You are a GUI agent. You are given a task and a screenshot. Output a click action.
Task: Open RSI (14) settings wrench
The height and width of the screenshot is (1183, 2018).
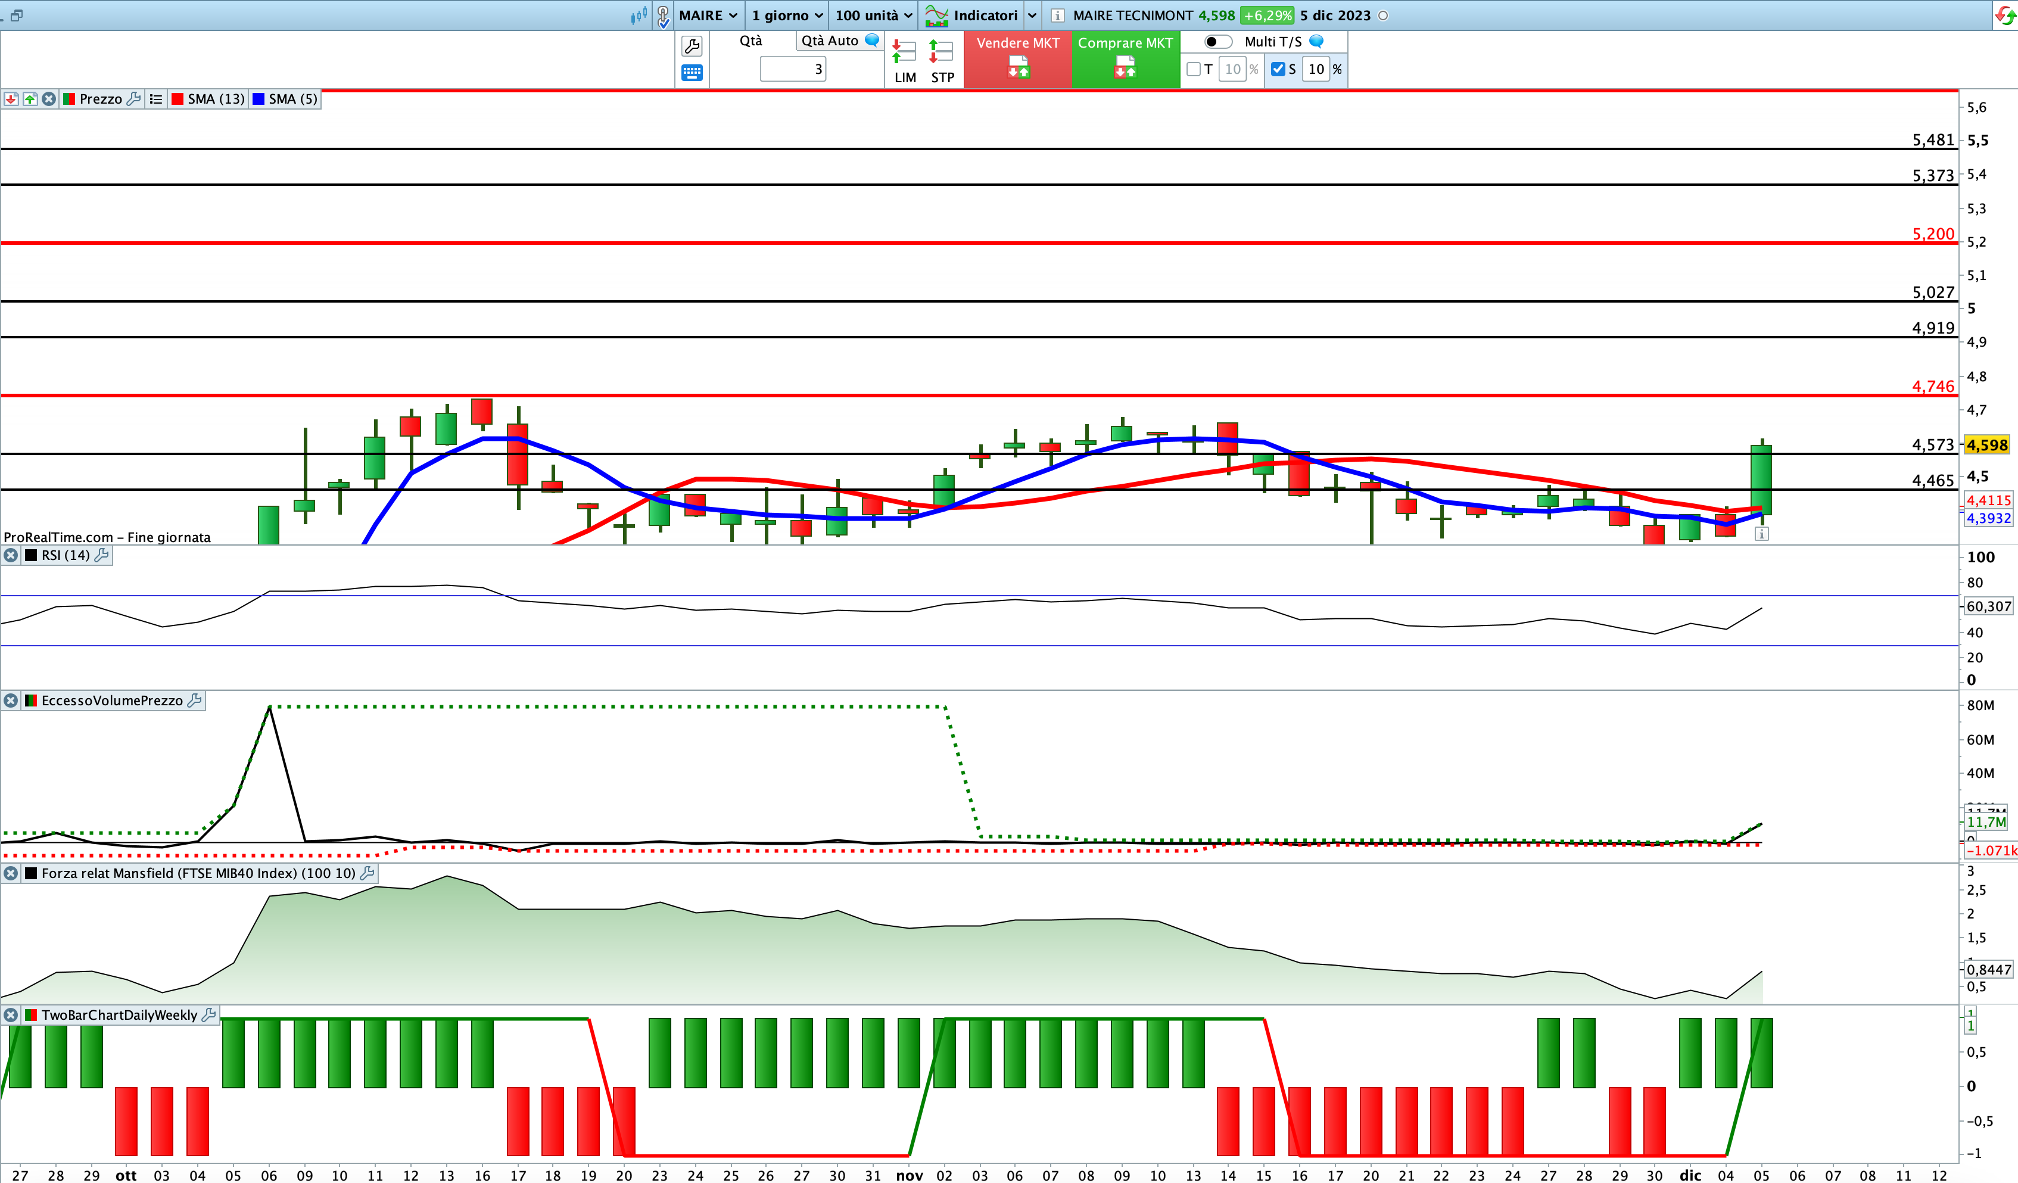coord(101,555)
